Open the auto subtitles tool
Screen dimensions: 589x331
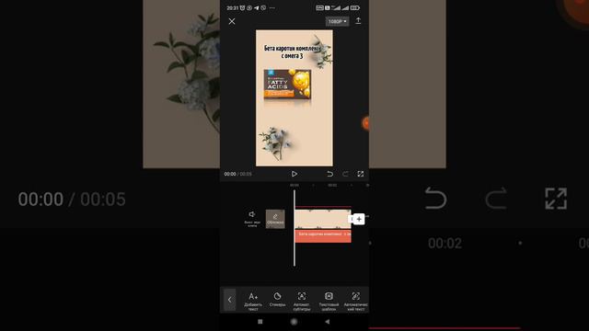point(302,302)
